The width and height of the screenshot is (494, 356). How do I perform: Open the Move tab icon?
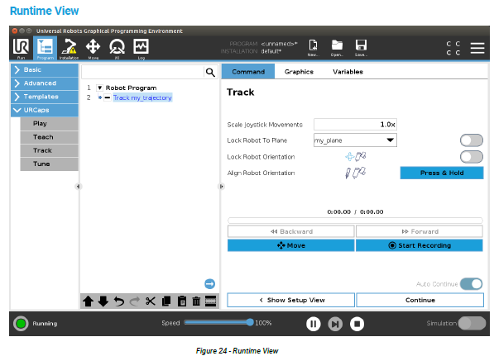[93, 48]
